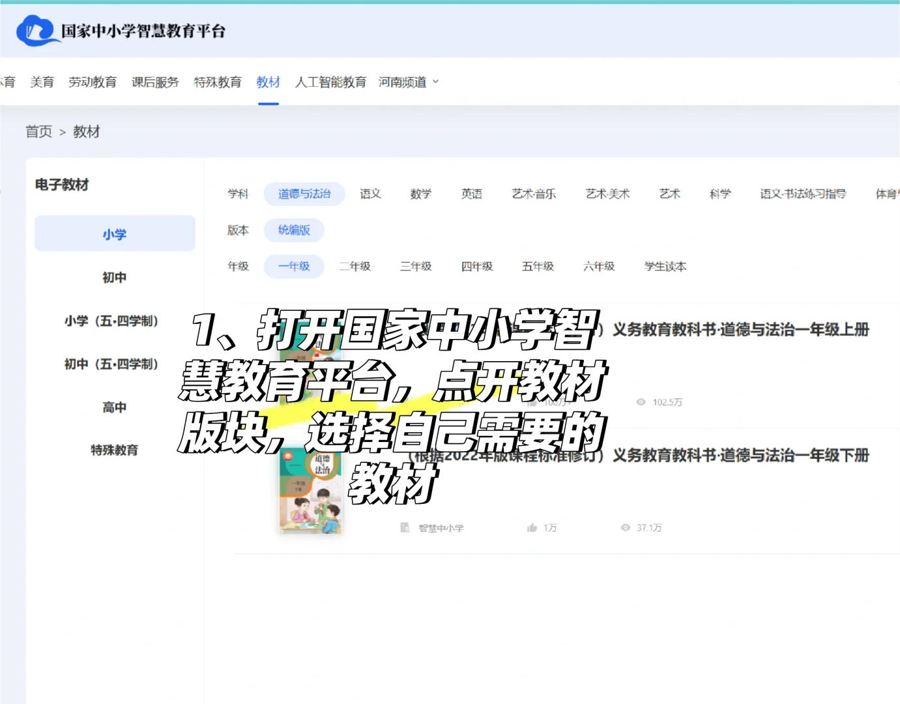Image resolution: width=900 pixels, height=704 pixels.
Task: Select 初中 in the sidebar
Action: [x=115, y=277]
